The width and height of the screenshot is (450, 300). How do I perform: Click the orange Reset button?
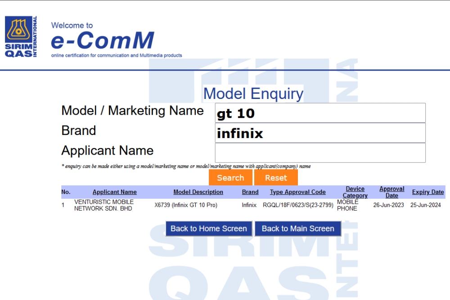pos(276,178)
